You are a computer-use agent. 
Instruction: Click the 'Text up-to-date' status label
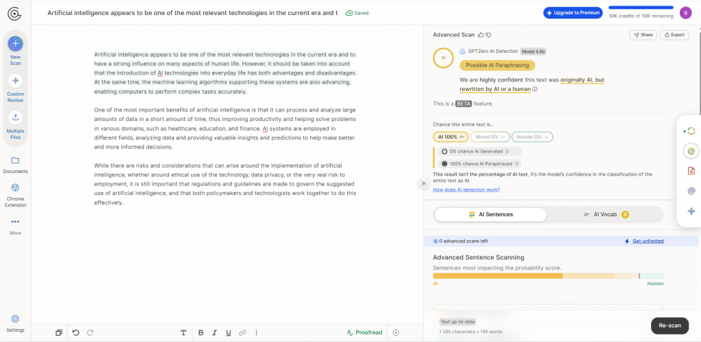[x=458, y=321]
